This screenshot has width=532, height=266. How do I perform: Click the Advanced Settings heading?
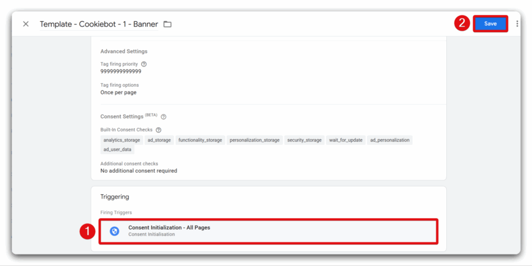124,51
